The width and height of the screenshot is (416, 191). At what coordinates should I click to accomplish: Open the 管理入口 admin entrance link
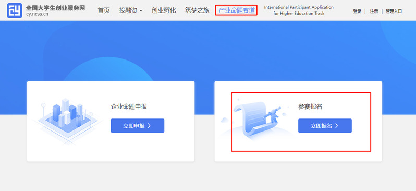pos(394,11)
